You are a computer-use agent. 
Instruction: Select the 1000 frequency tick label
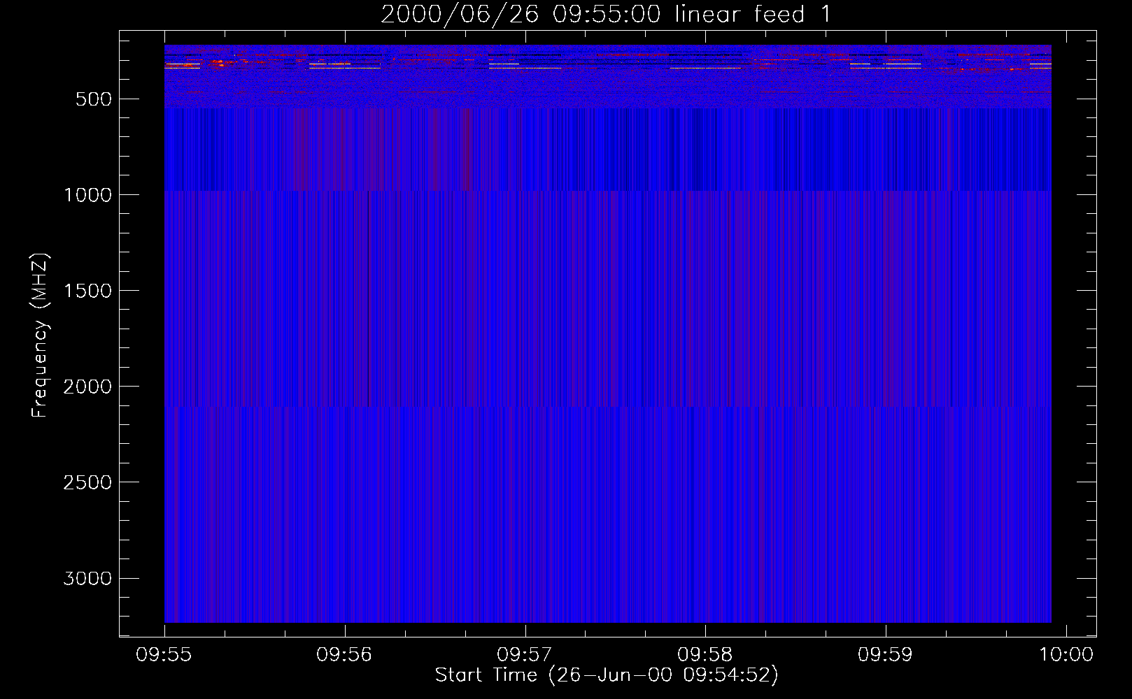(87, 195)
